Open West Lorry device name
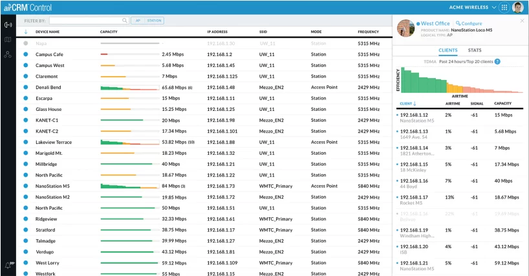The width and height of the screenshot is (529, 276). [x=47, y=263]
